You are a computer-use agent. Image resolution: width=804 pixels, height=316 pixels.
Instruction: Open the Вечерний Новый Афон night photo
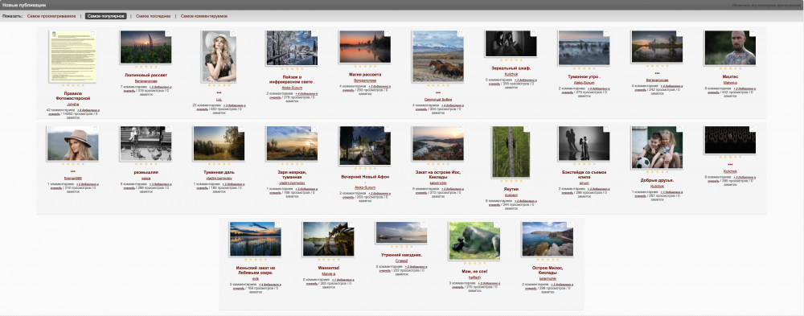click(364, 146)
